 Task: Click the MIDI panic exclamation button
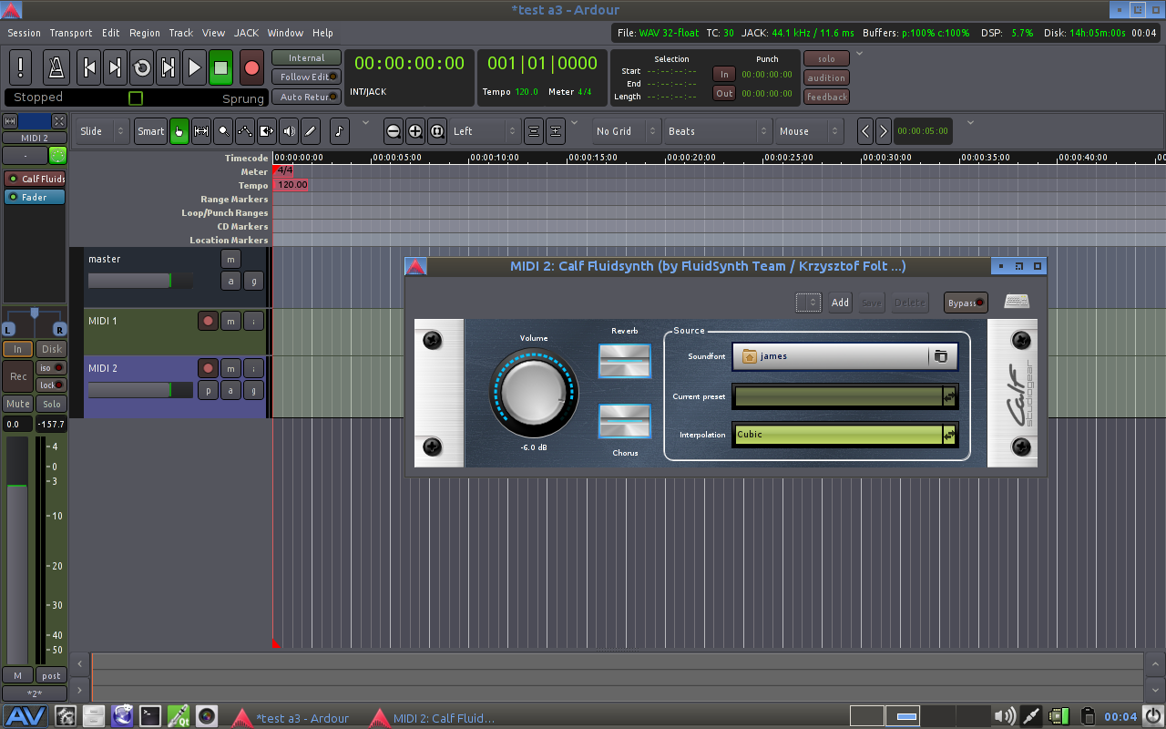click(x=22, y=68)
